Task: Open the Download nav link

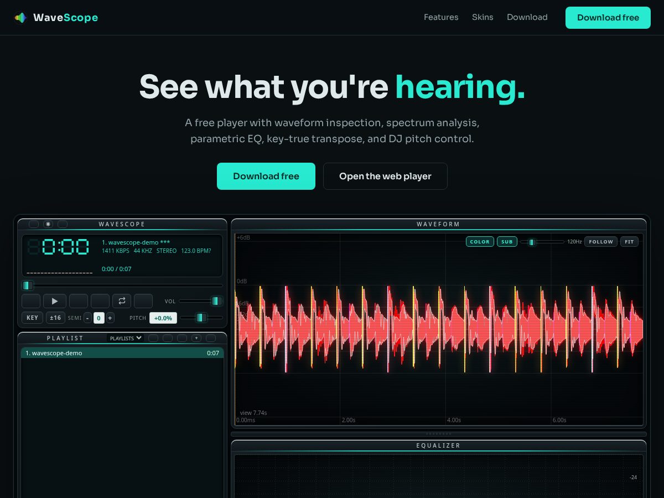Action: click(527, 17)
